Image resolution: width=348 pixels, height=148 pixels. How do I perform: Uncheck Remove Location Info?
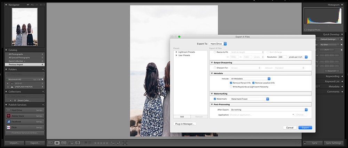(x=253, y=83)
